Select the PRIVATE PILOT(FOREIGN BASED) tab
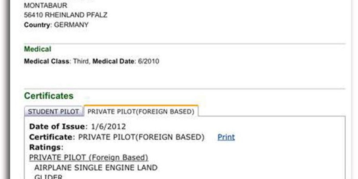The height and width of the screenshot is (179, 358). 141,112
